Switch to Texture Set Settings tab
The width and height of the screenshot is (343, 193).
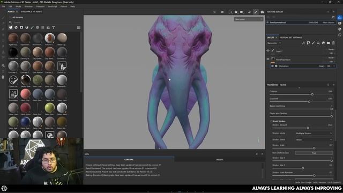pos(290,38)
